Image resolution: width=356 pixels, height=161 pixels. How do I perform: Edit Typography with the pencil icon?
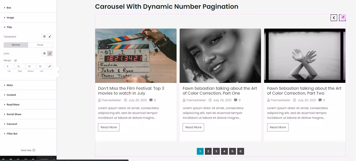point(50,37)
